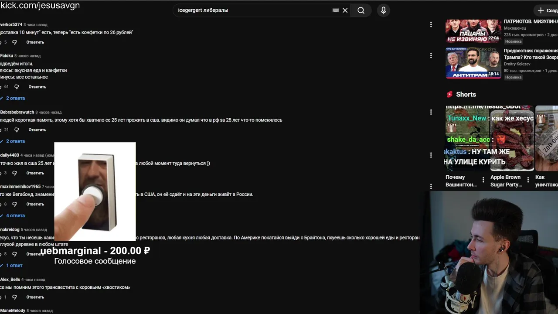Open the Dmitry Kolezev channel name
The image size is (558, 314).
click(517, 64)
